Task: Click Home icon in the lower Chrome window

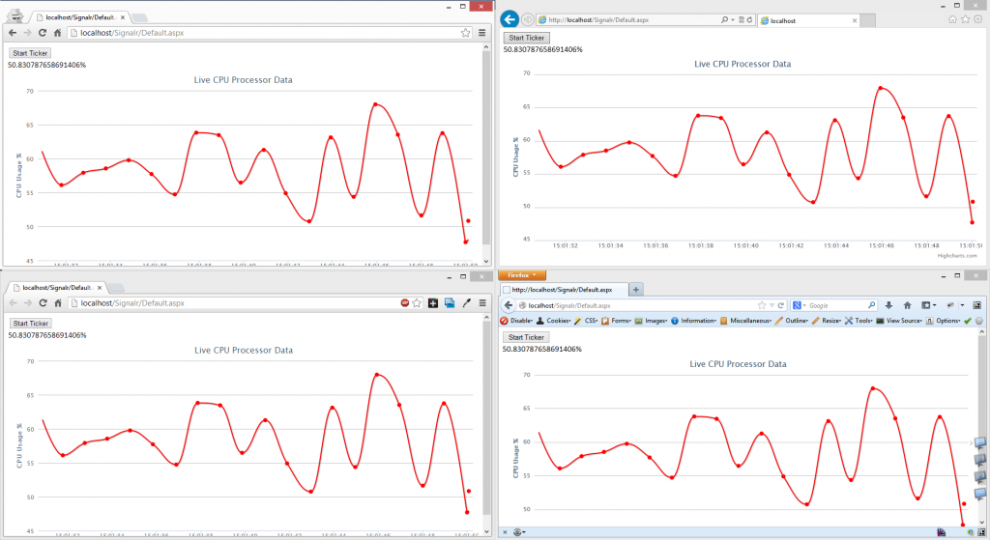Action: coord(57,302)
